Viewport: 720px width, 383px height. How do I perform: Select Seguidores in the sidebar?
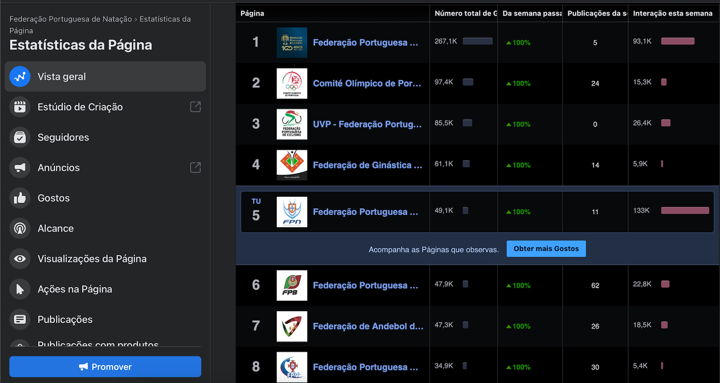(63, 137)
